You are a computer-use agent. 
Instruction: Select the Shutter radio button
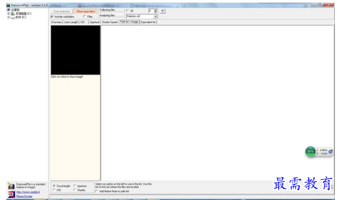75,190
